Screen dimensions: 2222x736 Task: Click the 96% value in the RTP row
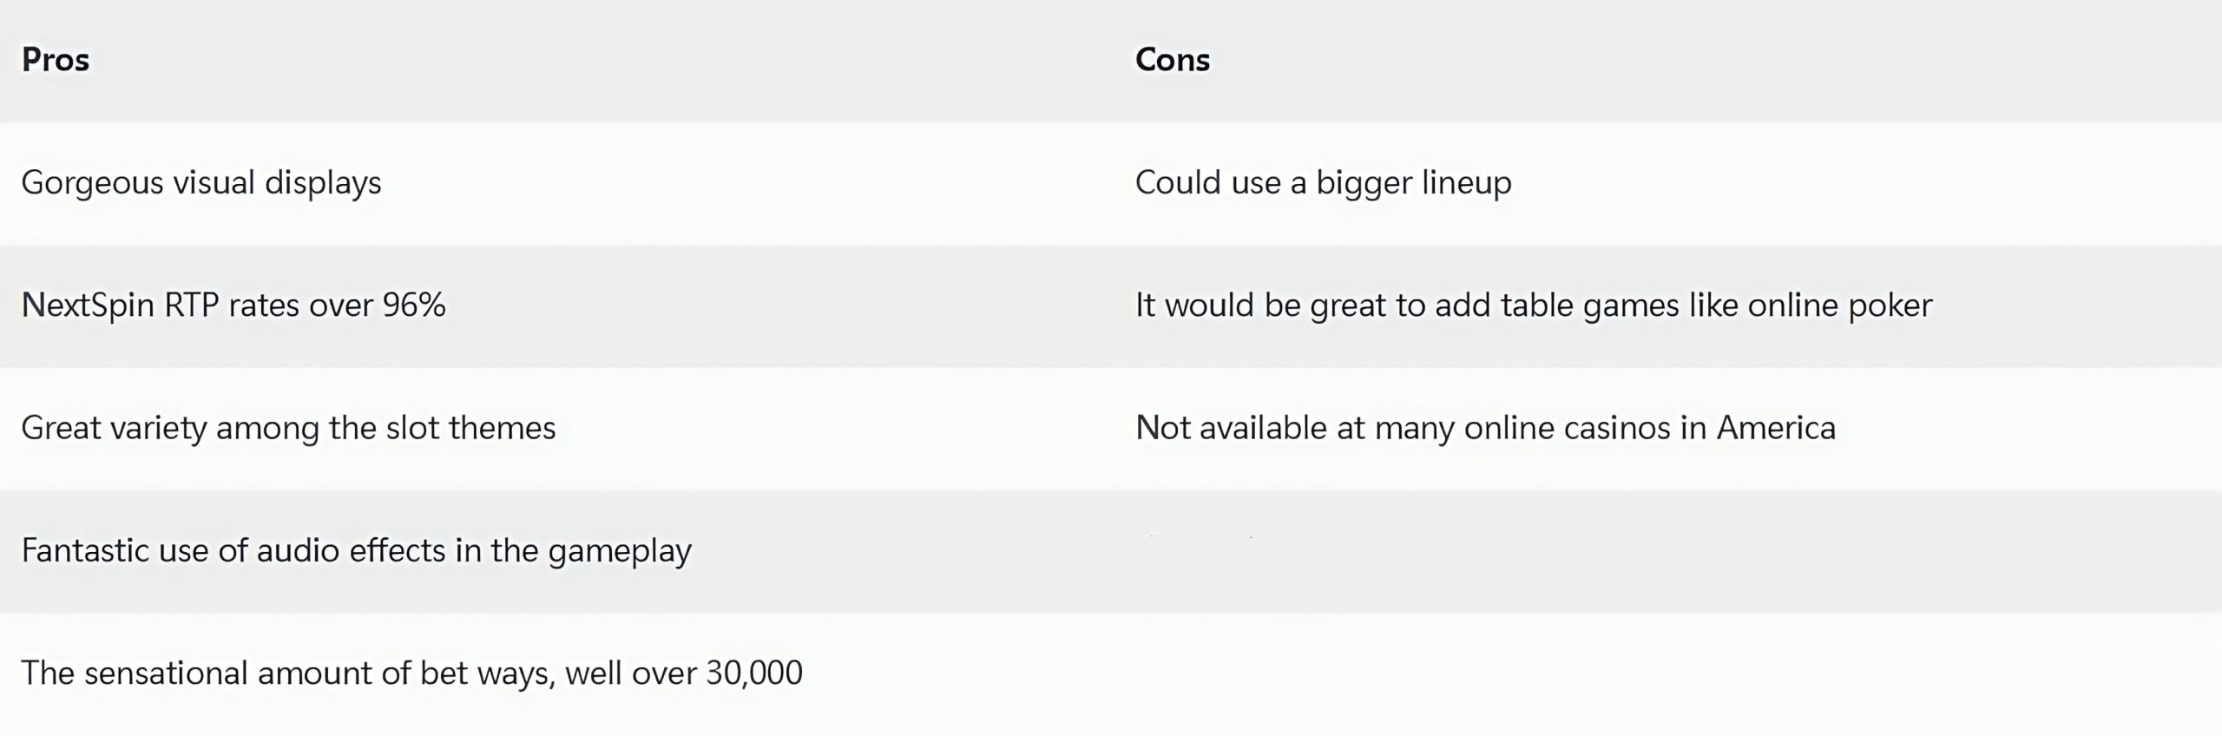[x=414, y=306]
